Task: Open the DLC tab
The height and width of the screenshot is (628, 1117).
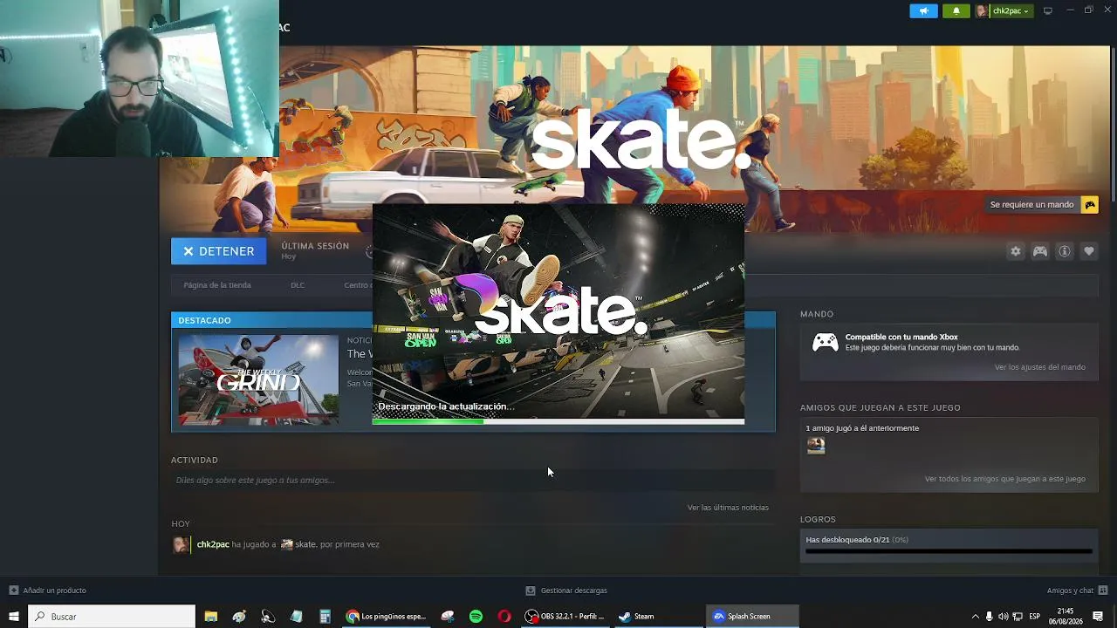Action: [x=298, y=285]
